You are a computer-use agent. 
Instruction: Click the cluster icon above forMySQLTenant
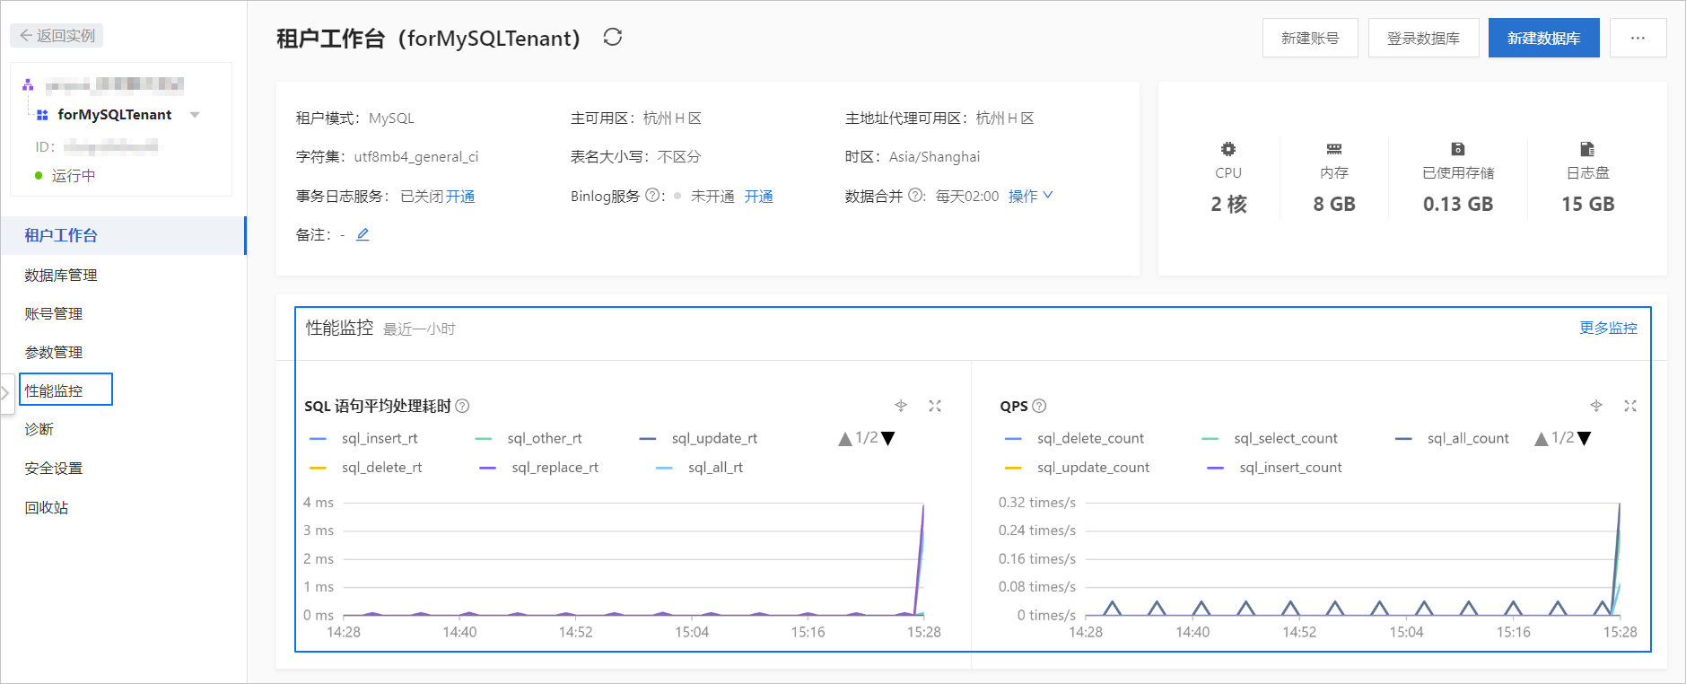(x=28, y=84)
